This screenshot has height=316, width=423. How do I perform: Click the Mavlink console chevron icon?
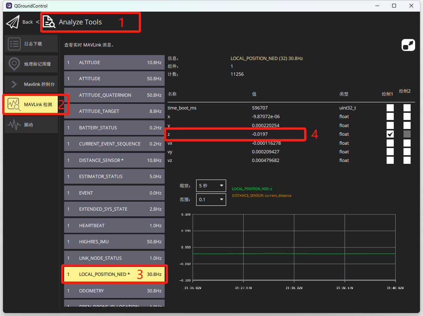(x=14, y=84)
